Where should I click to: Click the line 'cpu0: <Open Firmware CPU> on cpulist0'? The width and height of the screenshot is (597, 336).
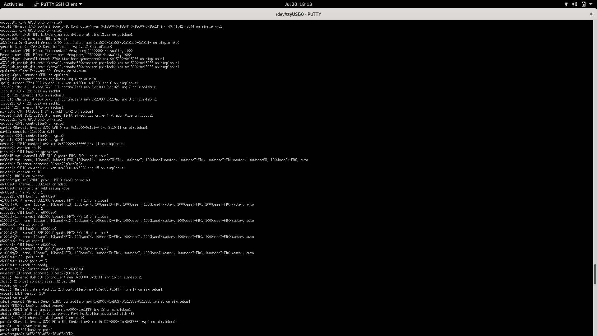pyautogui.click(x=35, y=75)
